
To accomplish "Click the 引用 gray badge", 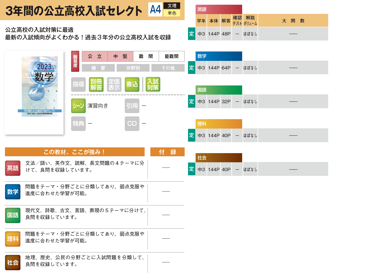I will point(132,106).
